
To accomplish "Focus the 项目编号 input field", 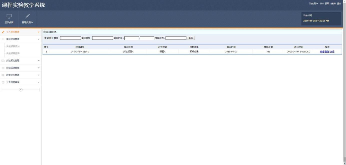I will click(x=71, y=38).
